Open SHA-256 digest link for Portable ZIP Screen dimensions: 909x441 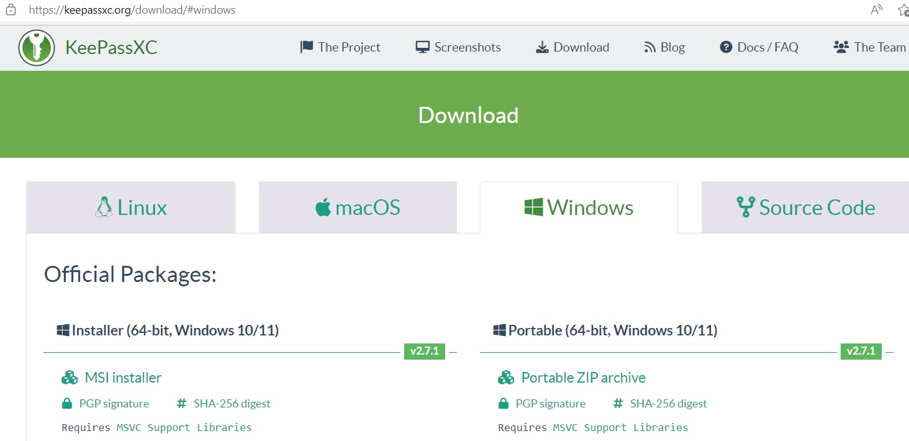[669, 404]
